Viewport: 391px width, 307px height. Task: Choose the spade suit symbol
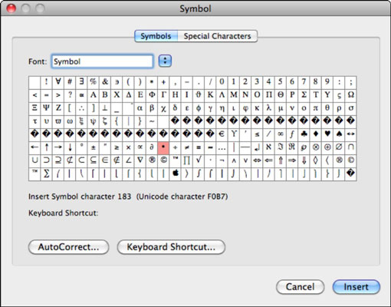pos(339,134)
